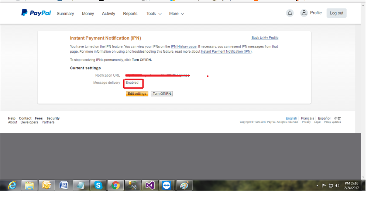Click the Action Center flag icon
This screenshot has width=378, height=213.
pos(324,186)
